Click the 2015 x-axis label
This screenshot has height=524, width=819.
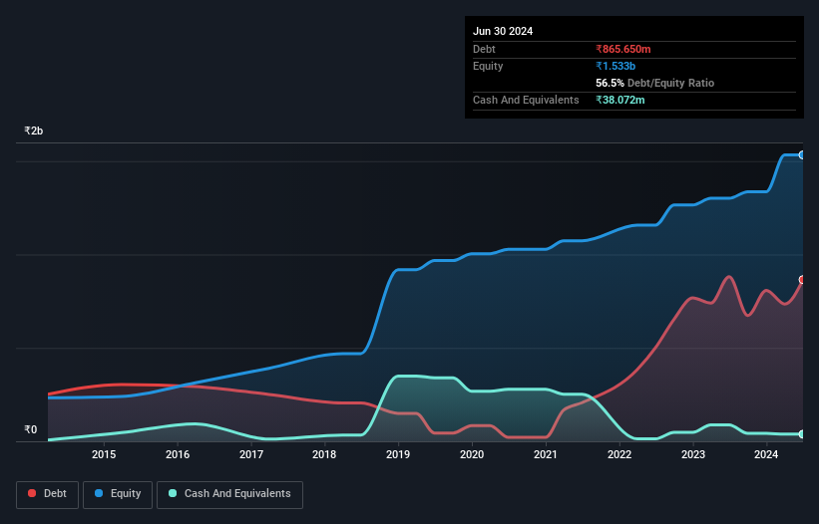tap(104, 454)
